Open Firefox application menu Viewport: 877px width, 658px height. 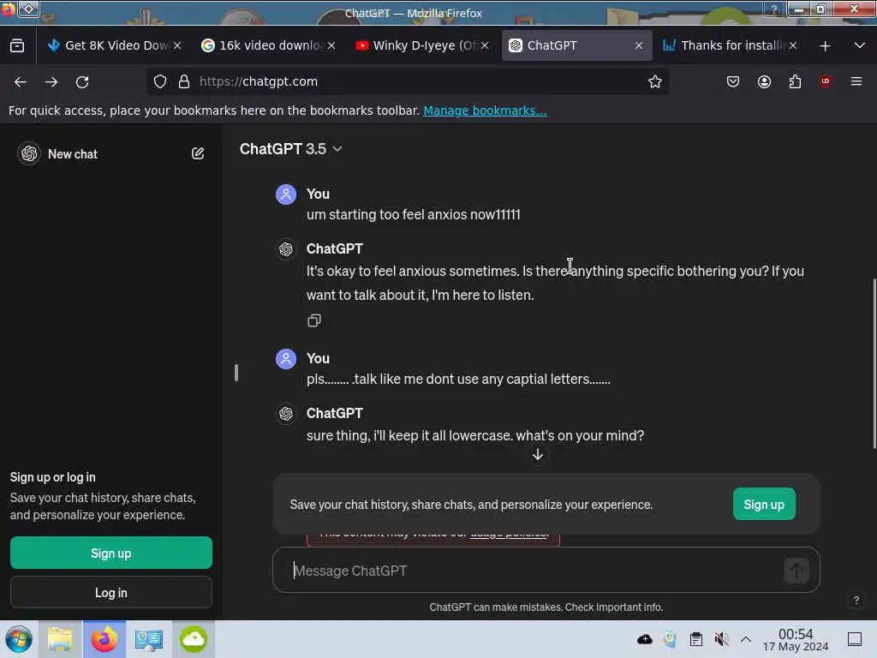pos(856,81)
